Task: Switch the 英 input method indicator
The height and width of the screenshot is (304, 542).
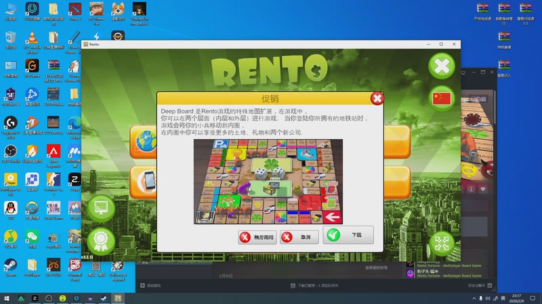Action: (x=503, y=299)
